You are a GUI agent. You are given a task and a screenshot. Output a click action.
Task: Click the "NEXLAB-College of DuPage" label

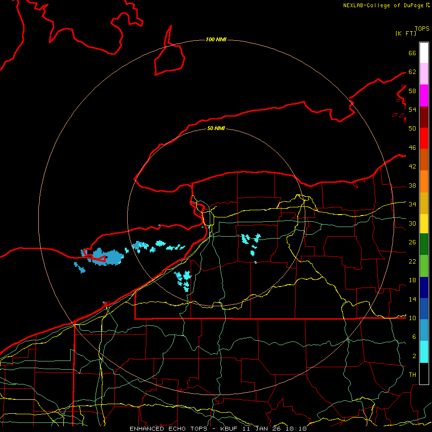click(x=383, y=5)
